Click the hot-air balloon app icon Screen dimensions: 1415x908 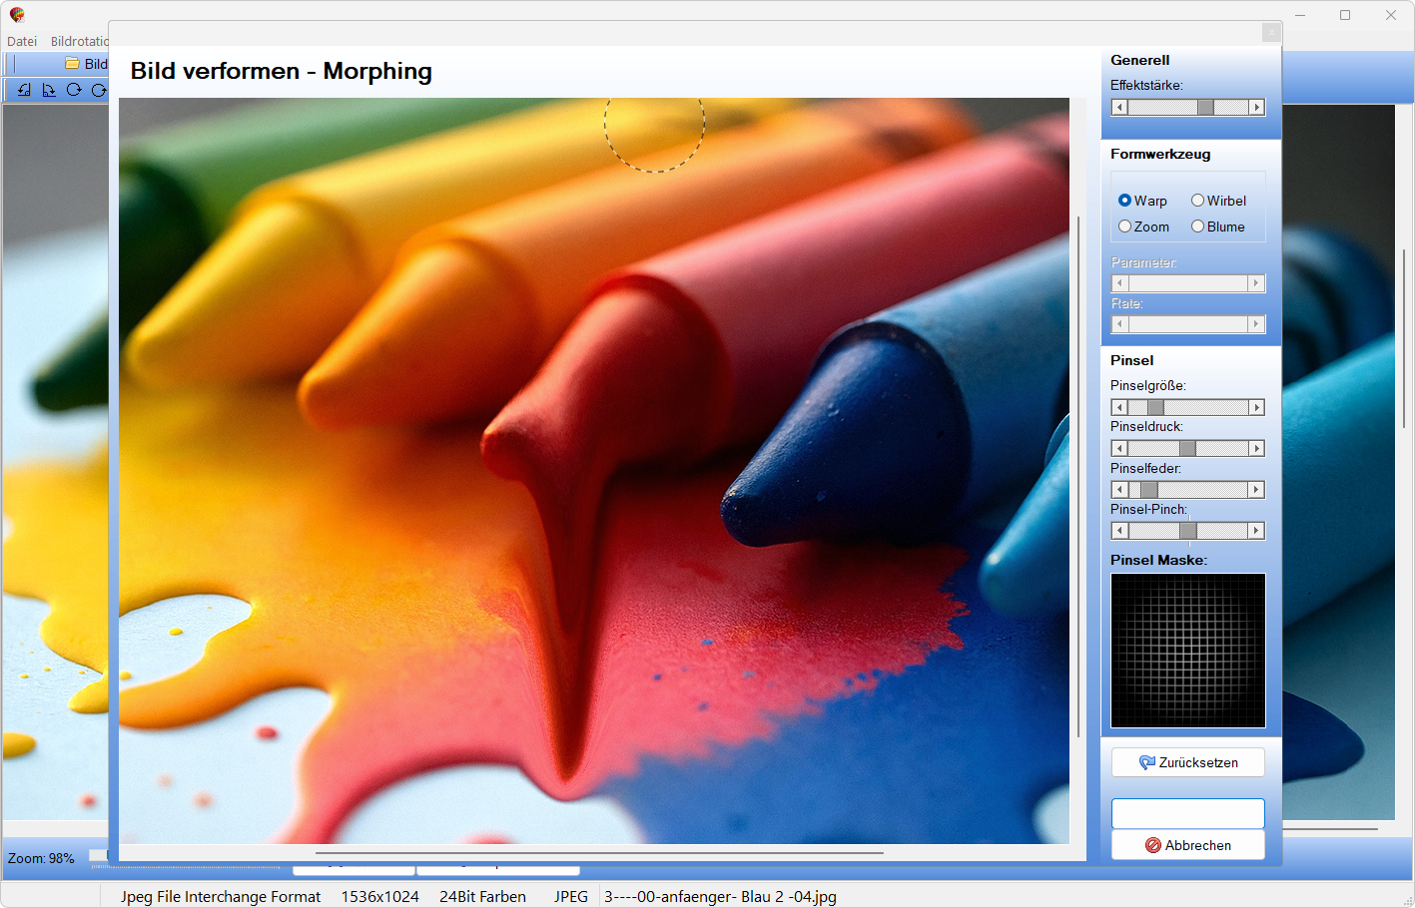tap(16, 15)
